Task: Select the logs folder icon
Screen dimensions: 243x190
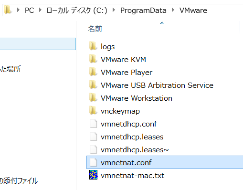Action: 93,46
